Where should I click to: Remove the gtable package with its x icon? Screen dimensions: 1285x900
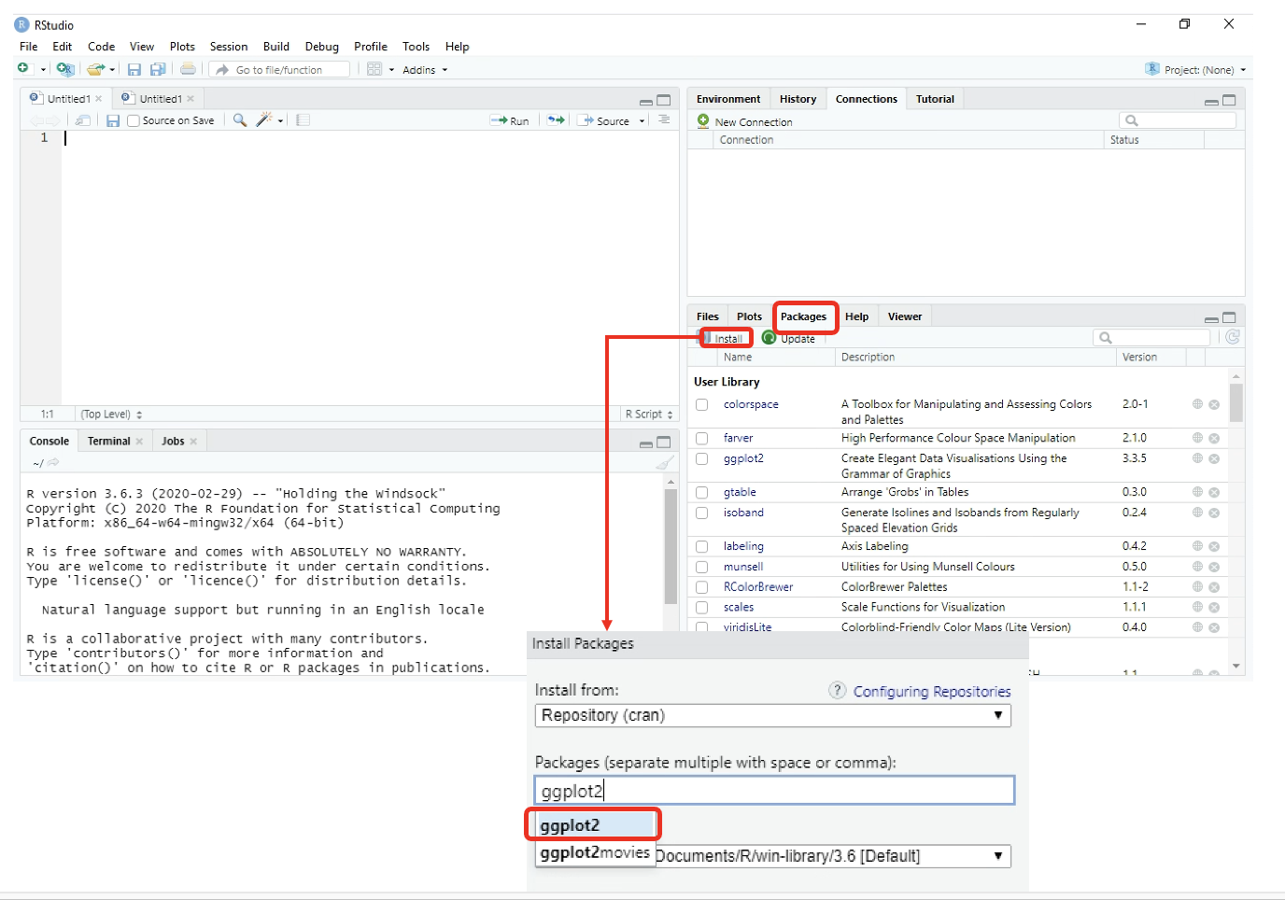pos(1214,492)
